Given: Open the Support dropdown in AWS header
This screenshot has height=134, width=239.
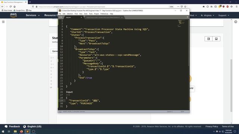Looking at the screenshot, I should pyautogui.click(x=224, y=15).
